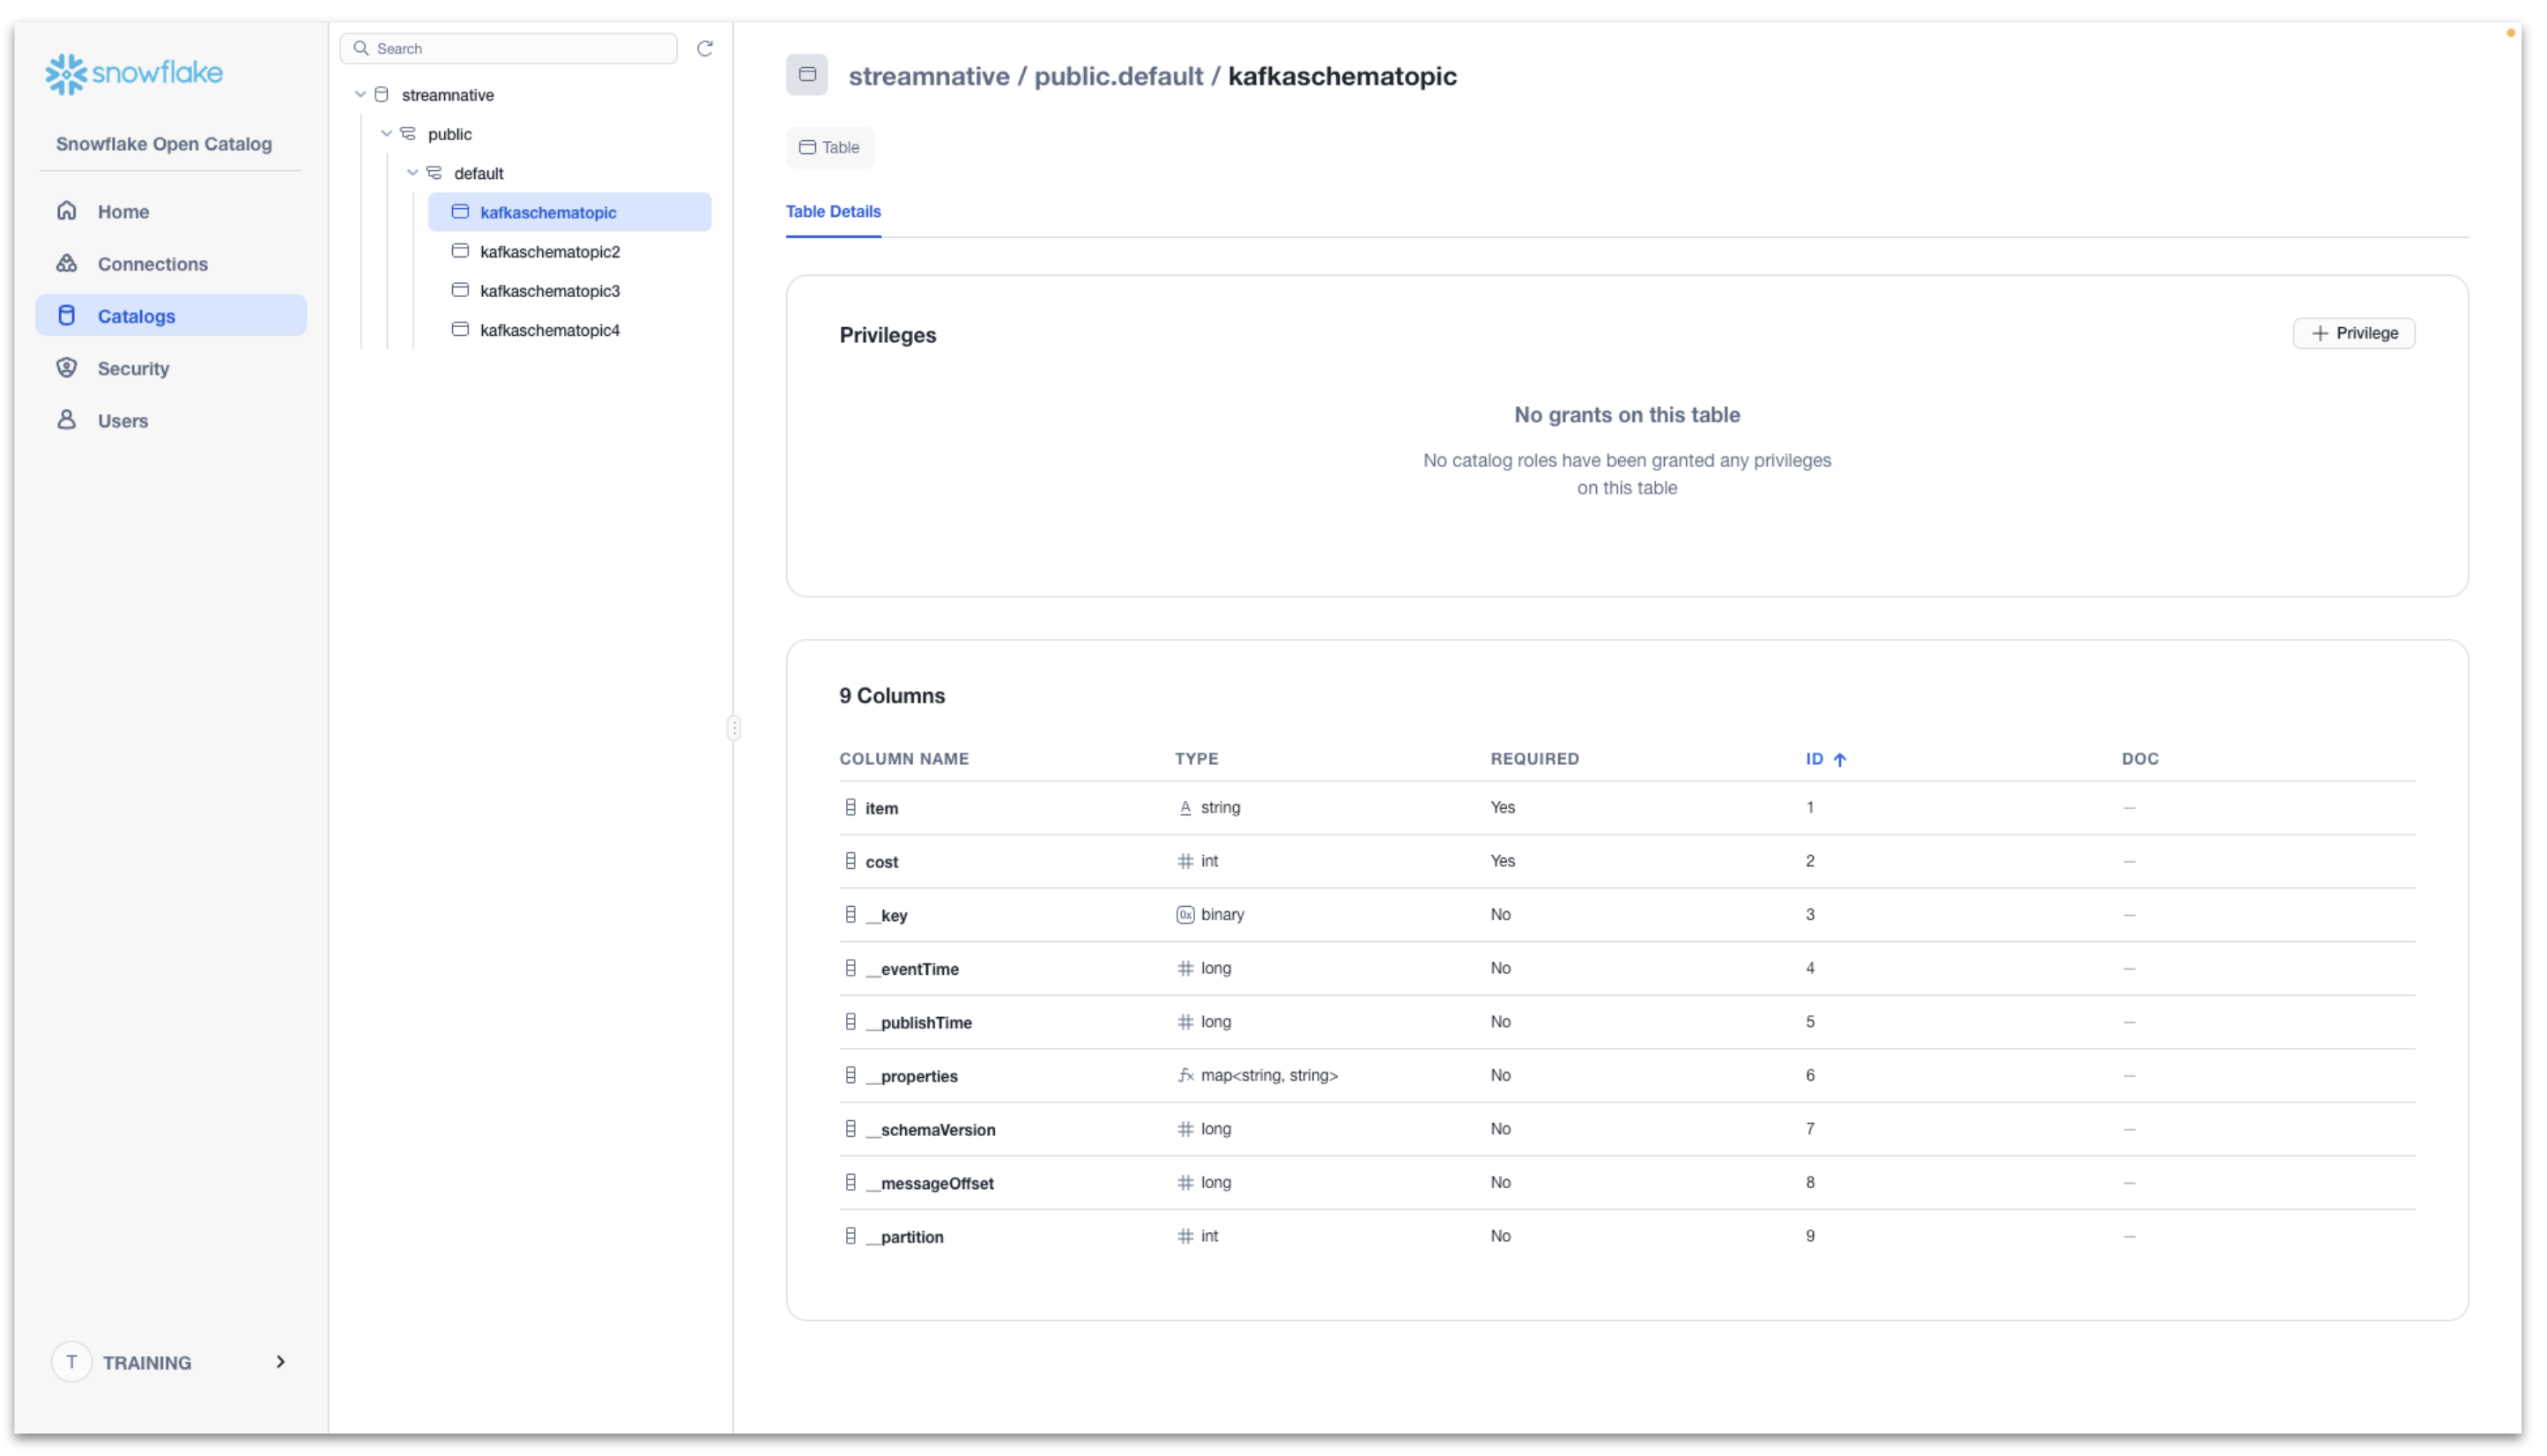Collapse the public namespace in the tree
The image size is (2547, 1456).
click(386, 133)
